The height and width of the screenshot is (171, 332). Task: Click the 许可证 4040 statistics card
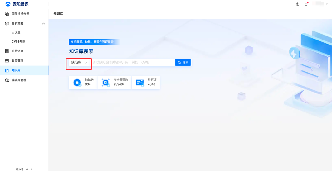click(x=146, y=83)
